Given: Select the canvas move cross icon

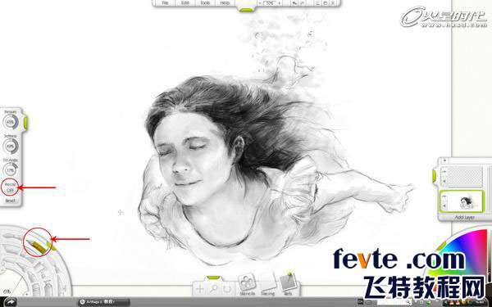Looking at the screenshot, I should coord(199,289).
